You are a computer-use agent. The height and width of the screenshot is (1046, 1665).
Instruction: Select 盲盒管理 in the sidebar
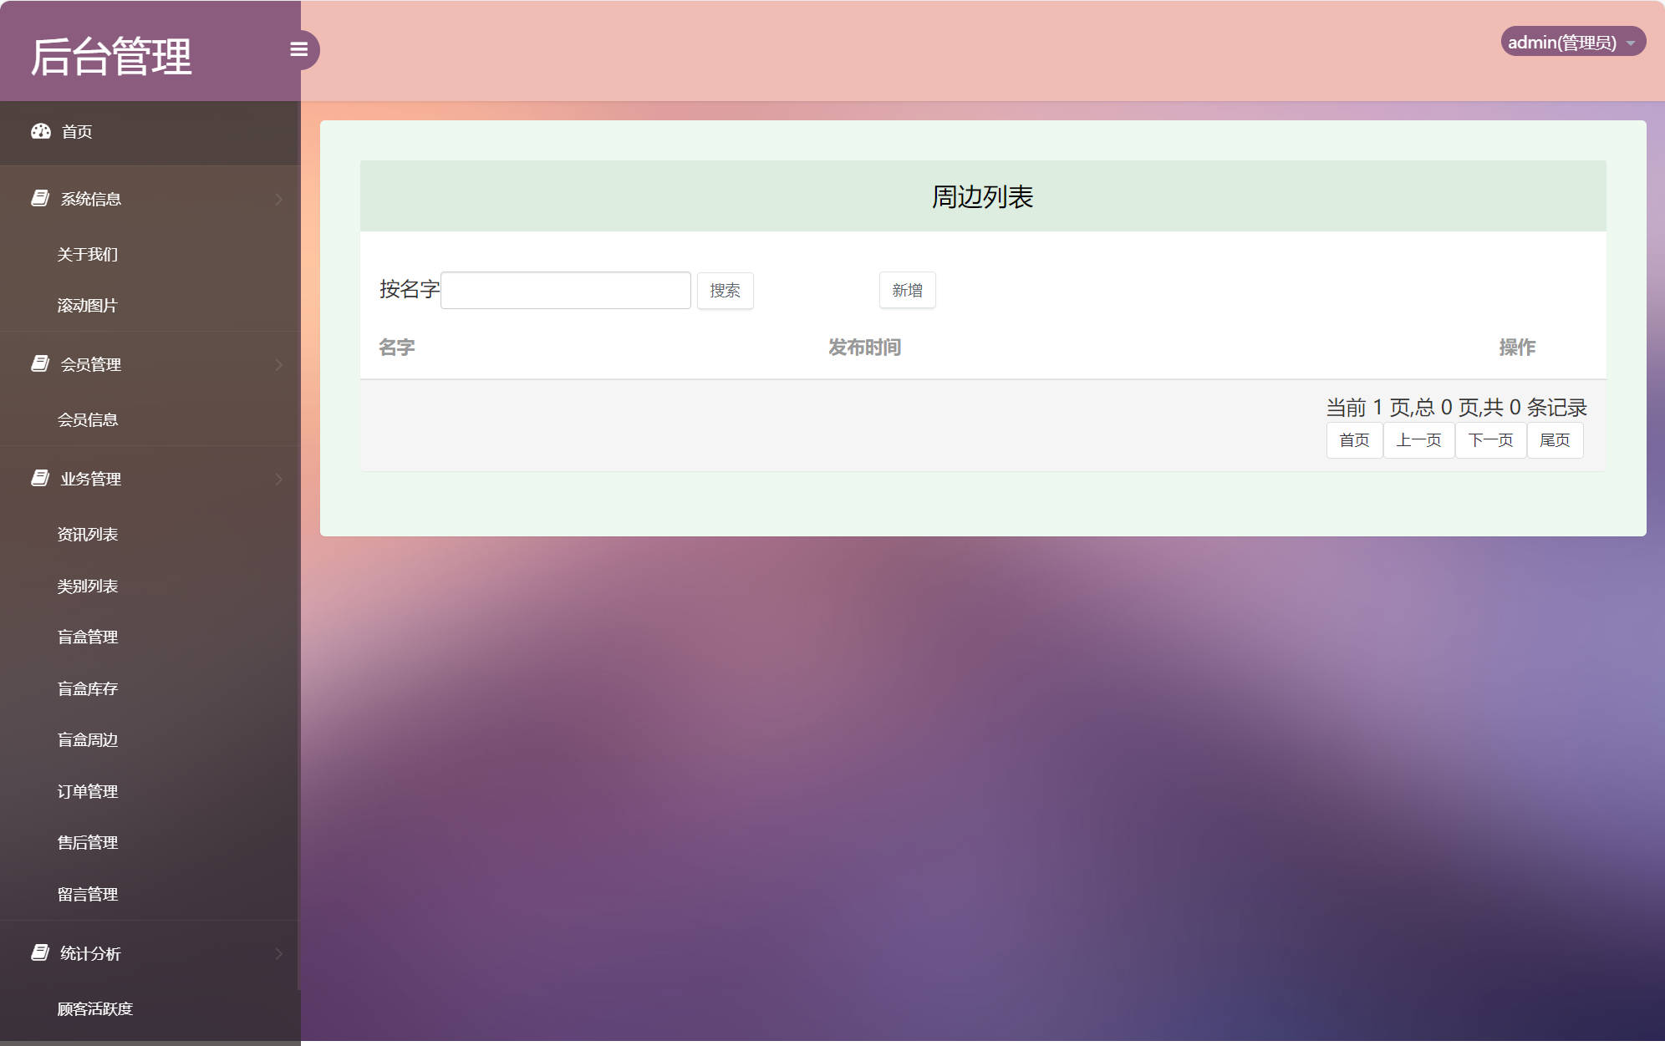click(87, 637)
